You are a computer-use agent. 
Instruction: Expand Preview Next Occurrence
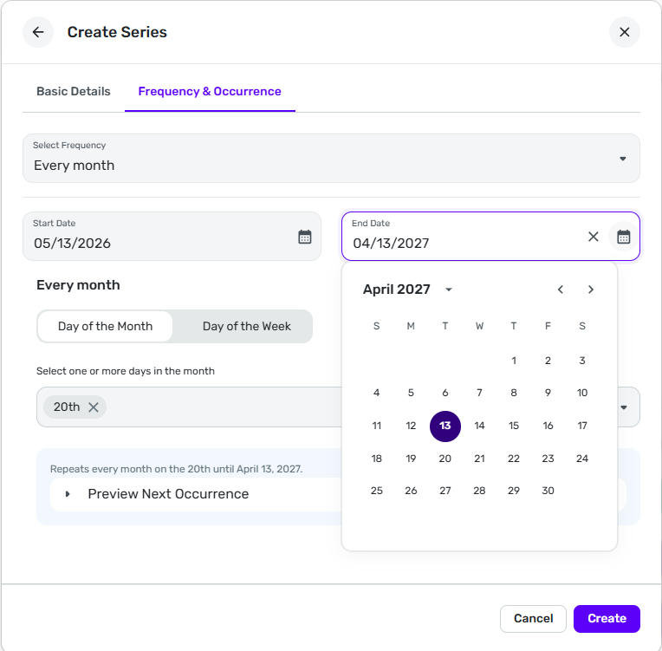(68, 494)
